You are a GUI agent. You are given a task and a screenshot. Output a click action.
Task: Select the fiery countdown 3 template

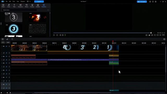(38, 17)
